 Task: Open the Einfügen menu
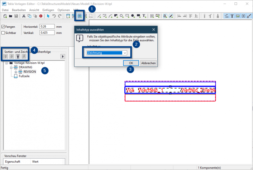tap(48, 10)
